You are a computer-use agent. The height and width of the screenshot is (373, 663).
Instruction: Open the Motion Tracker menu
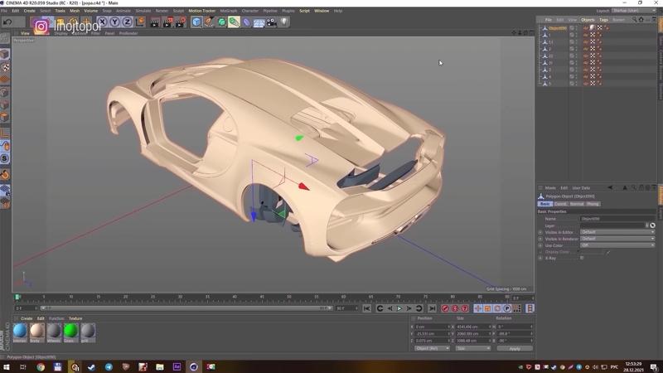coord(201,11)
